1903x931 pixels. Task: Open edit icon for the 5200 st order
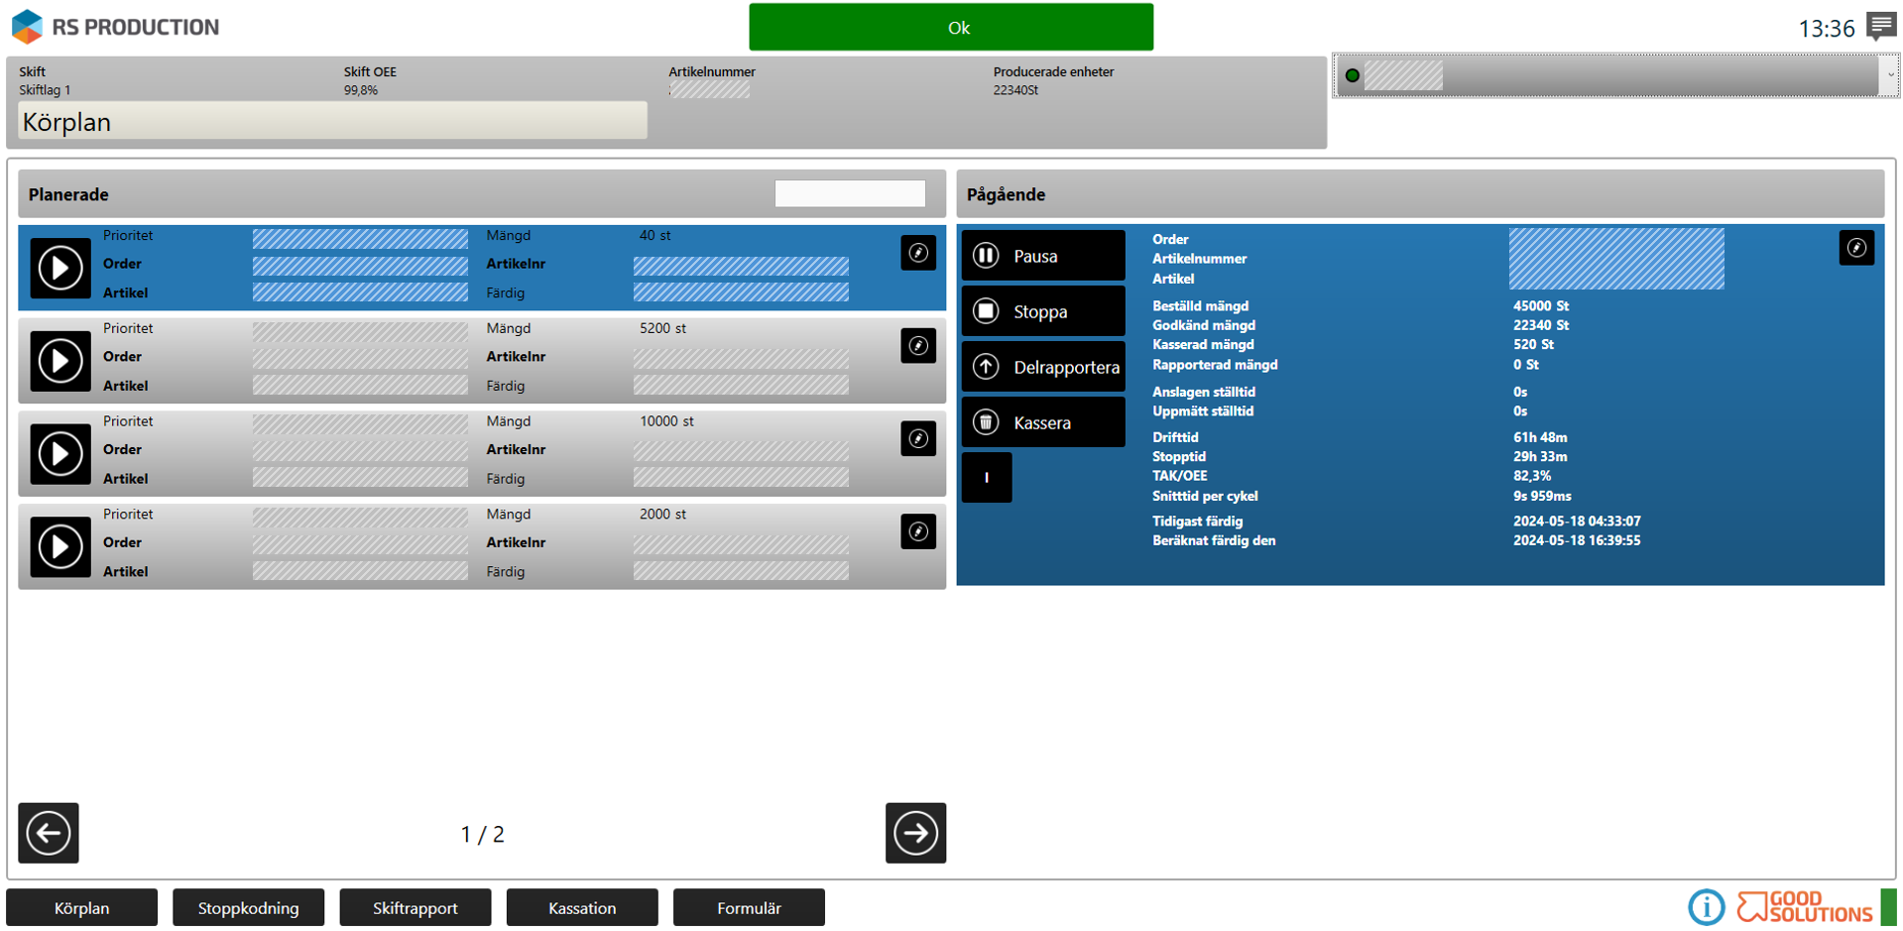[x=917, y=346]
